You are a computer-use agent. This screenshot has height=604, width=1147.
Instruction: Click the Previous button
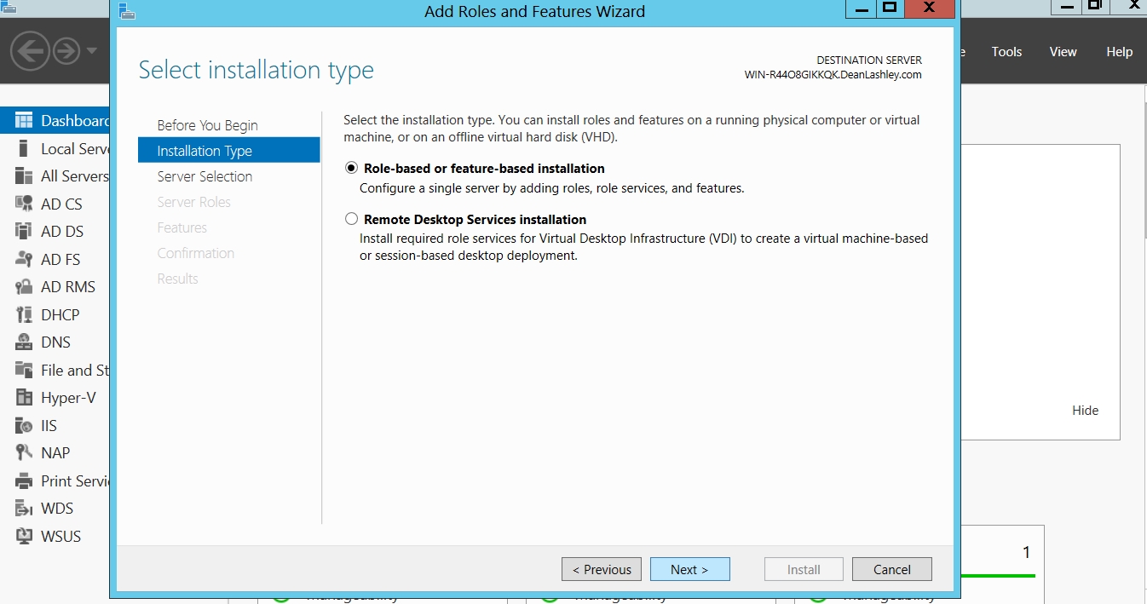click(x=602, y=569)
